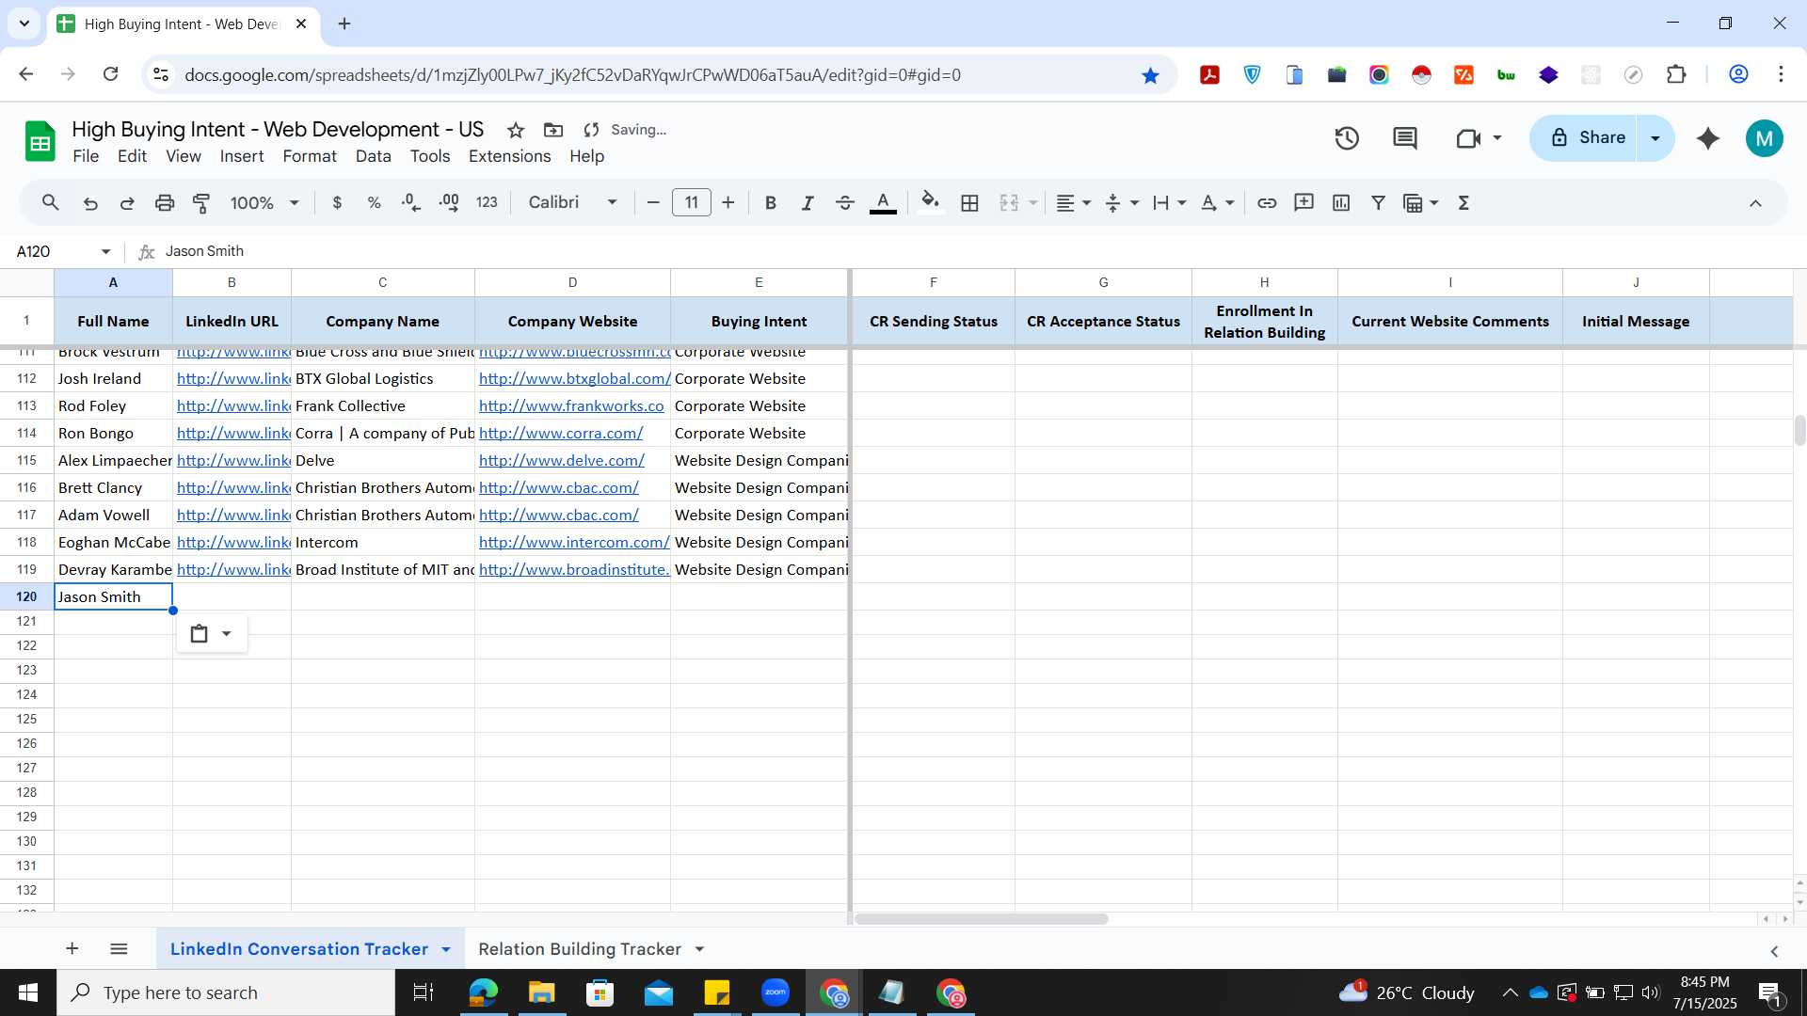Open the File menu

(x=86, y=156)
